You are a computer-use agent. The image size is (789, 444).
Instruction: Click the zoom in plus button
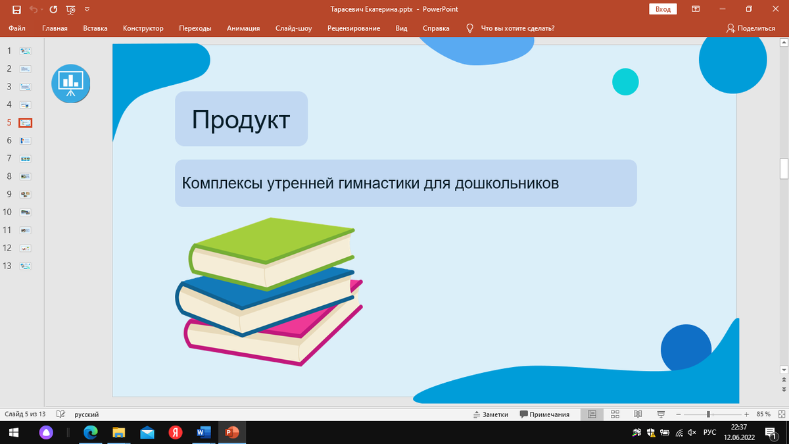[747, 414]
